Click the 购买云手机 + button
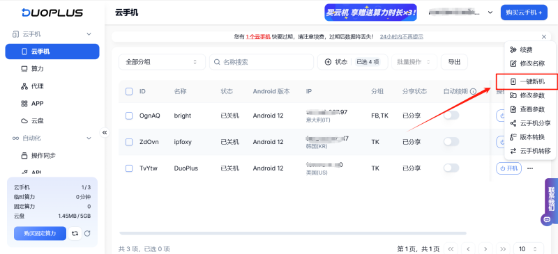 (524, 13)
